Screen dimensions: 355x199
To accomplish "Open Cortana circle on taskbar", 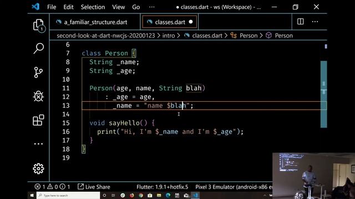I will (x=104, y=195).
